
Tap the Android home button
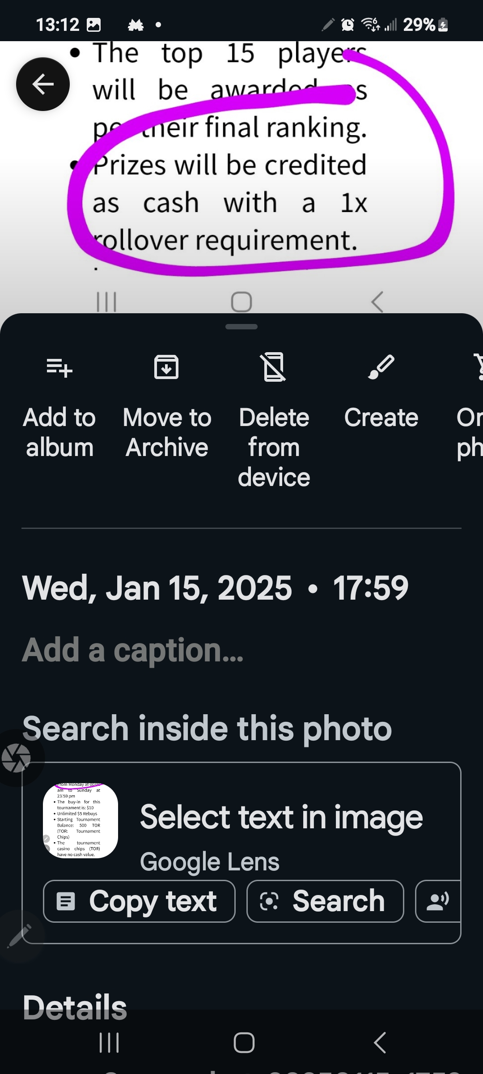(x=244, y=1043)
